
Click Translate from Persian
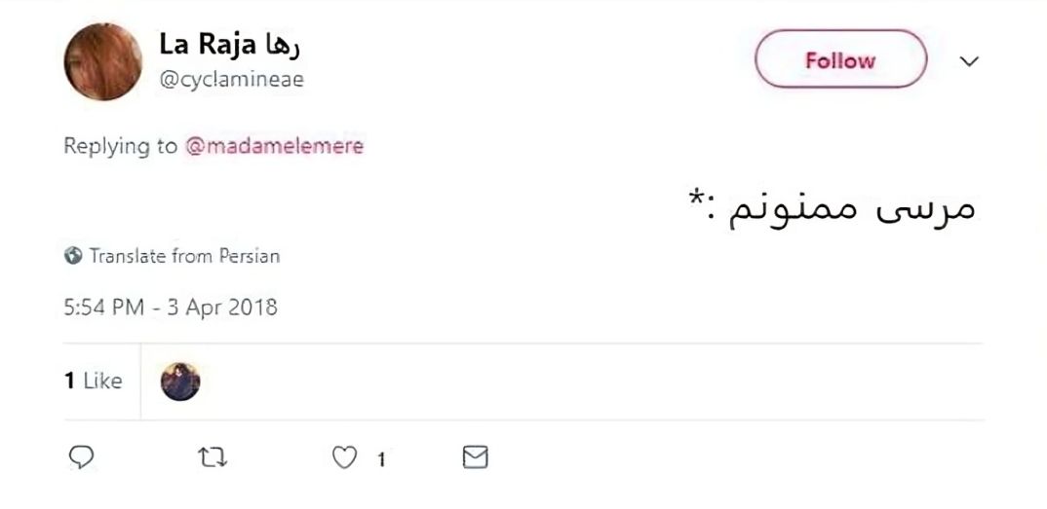(x=184, y=256)
